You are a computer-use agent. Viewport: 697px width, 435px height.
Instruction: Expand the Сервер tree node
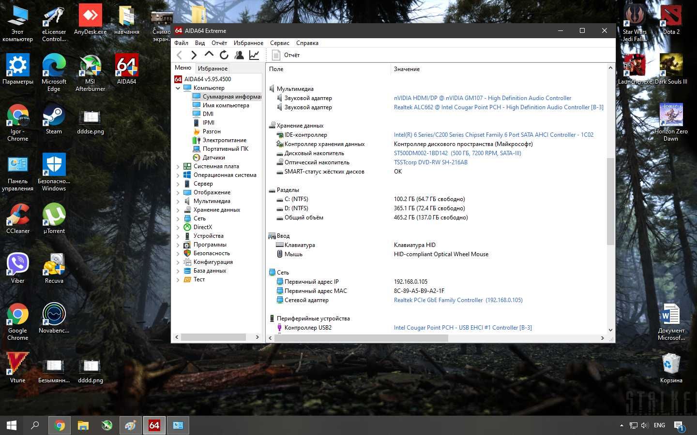[178, 184]
